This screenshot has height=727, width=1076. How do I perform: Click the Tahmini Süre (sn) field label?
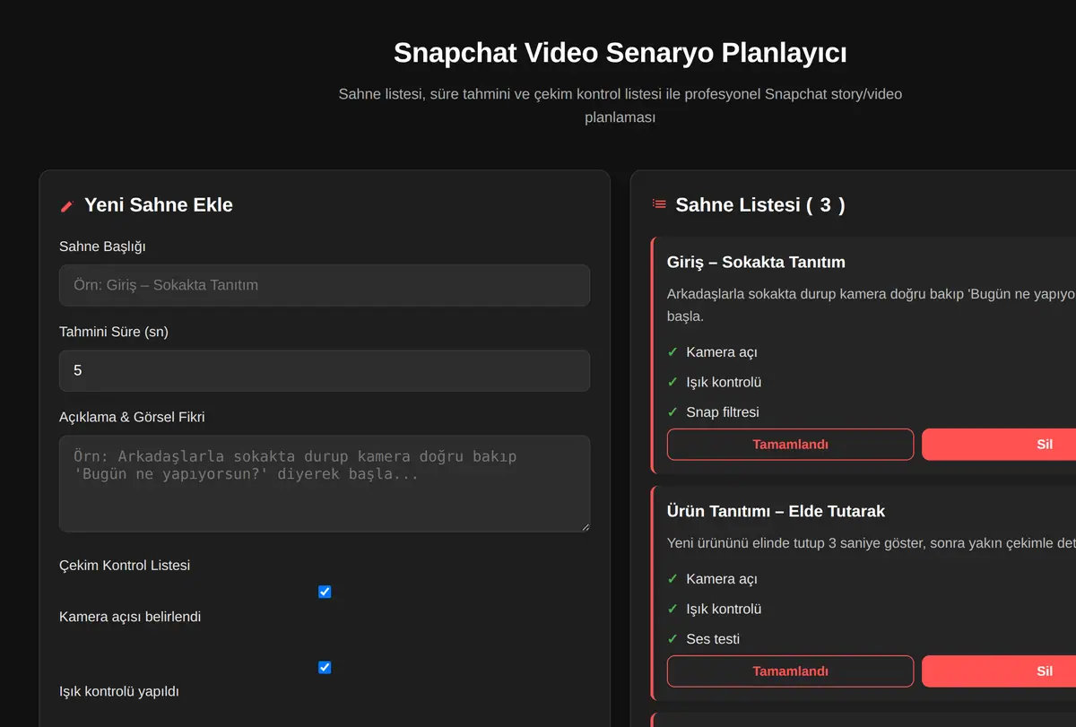pyautogui.click(x=114, y=332)
